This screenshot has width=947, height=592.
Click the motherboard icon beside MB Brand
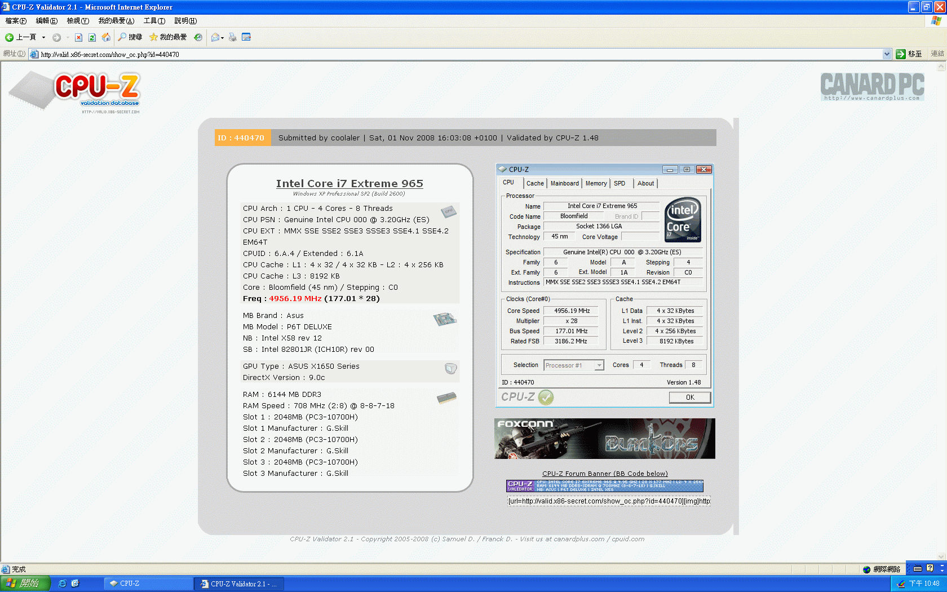[x=445, y=319]
